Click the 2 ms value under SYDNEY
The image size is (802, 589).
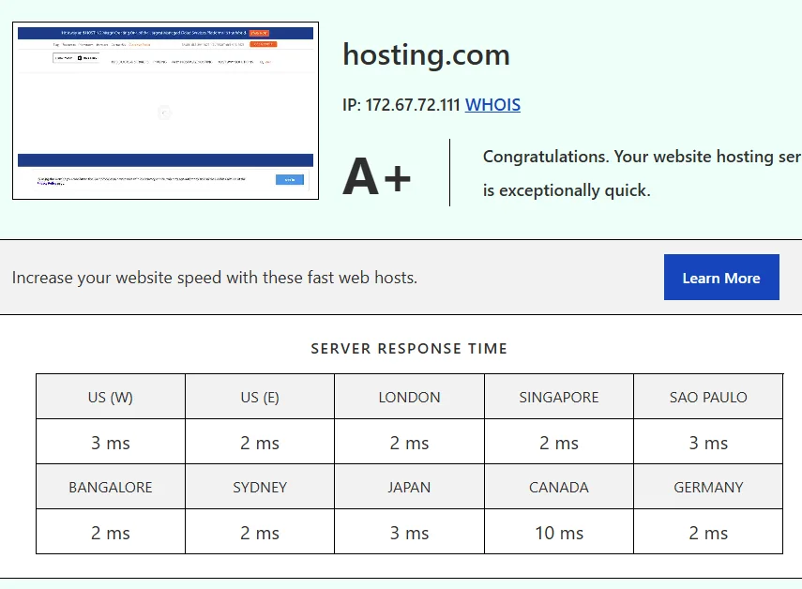[260, 532]
